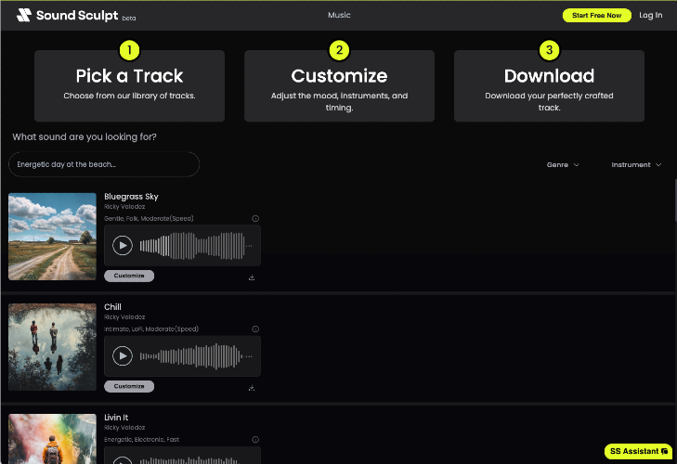Play the Chill track
Viewport: 677px width, 464px height.
pyautogui.click(x=123, y=356)
